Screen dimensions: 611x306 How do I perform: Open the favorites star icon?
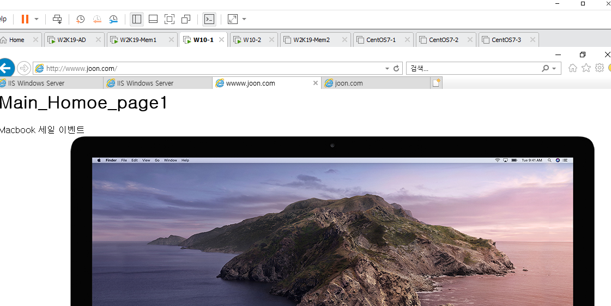point(586,68)
